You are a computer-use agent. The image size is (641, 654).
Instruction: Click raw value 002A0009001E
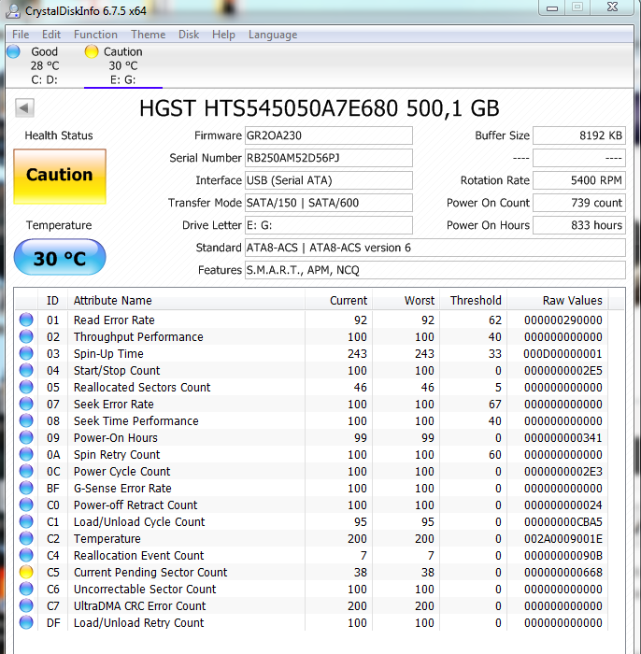[x=563, y=538]
